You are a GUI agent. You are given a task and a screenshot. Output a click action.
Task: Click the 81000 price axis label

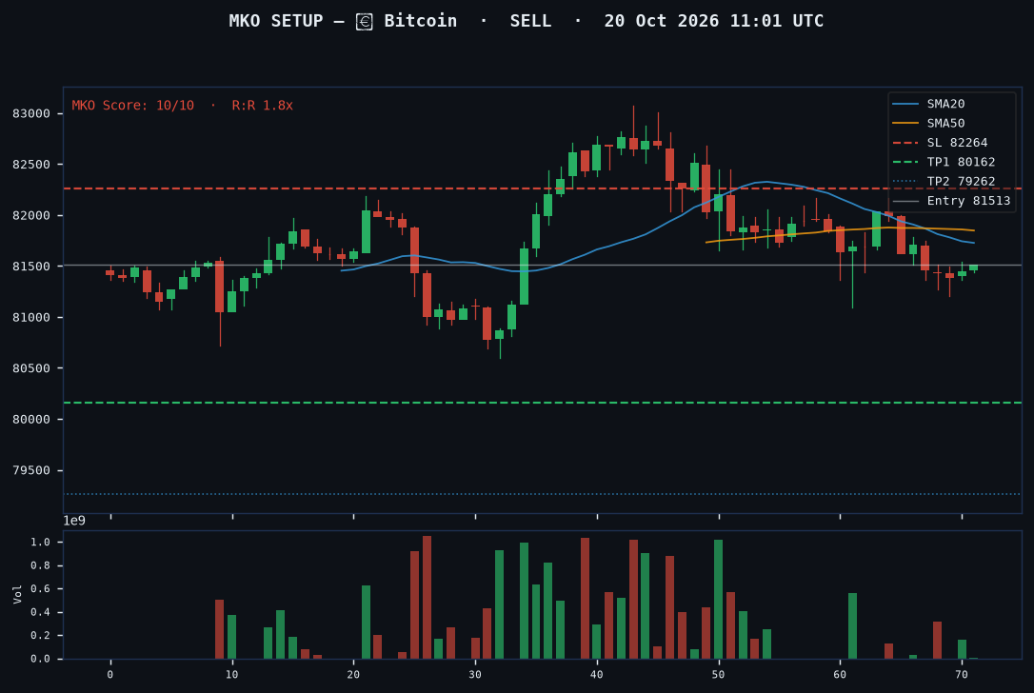(x=31, y=317)
